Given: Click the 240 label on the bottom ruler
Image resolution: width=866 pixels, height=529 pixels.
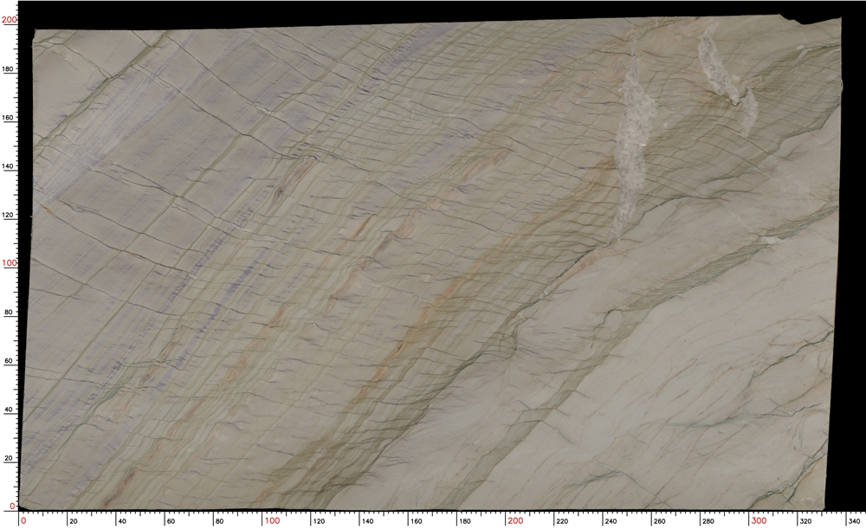Looking at the screenshot, I should click(611, 521).
